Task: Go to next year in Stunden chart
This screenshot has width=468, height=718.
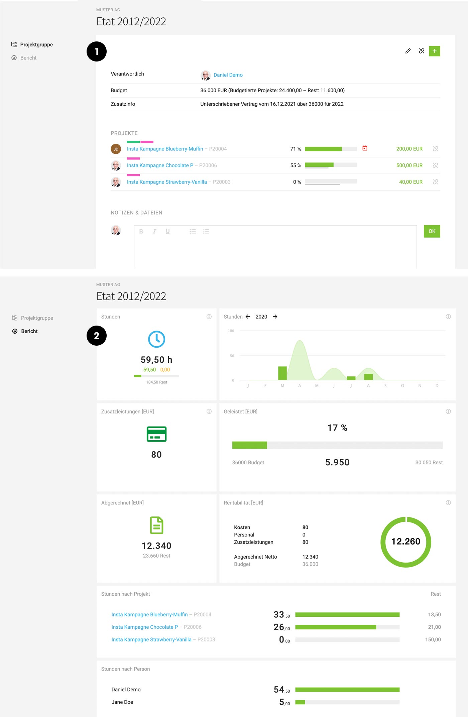Action: click(x=275, y=317)
